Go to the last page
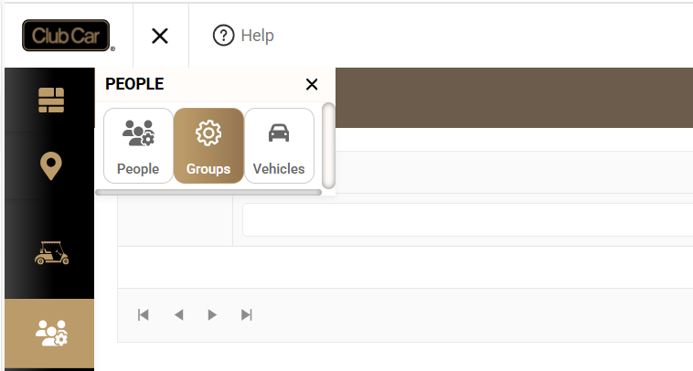The width and height of the screenshot is (693, 371). click(247, 315)
